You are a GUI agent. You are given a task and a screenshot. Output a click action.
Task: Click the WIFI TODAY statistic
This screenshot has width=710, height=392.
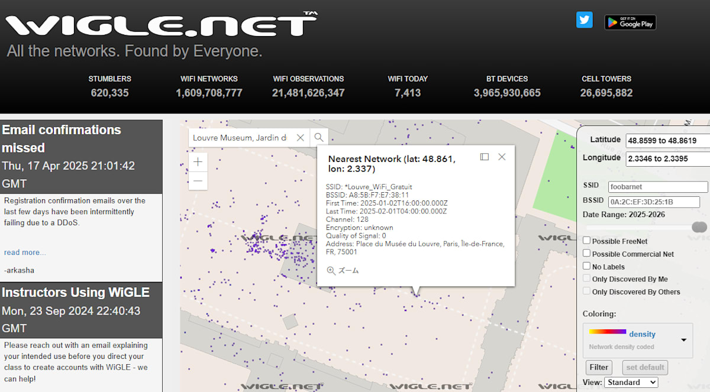point(408,86)
